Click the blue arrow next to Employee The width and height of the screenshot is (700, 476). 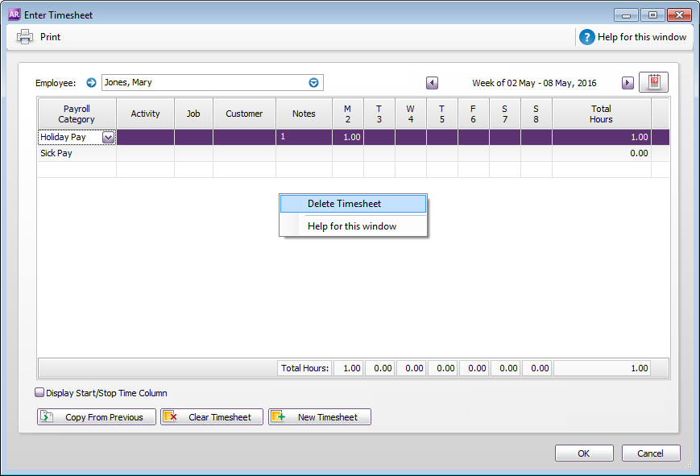[91, 83]
